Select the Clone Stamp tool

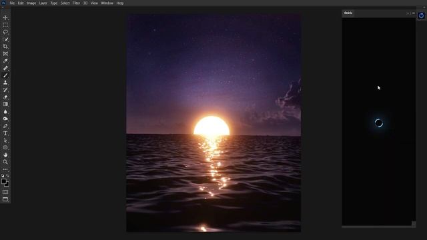[5, 83]
